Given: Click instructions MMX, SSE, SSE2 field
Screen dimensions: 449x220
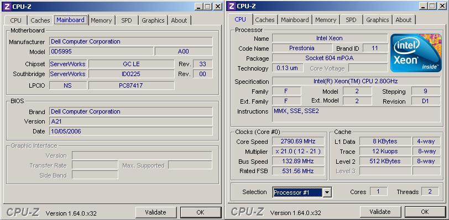Looking at the screenshot, I should pyautogui.click(x=356, y=115).
